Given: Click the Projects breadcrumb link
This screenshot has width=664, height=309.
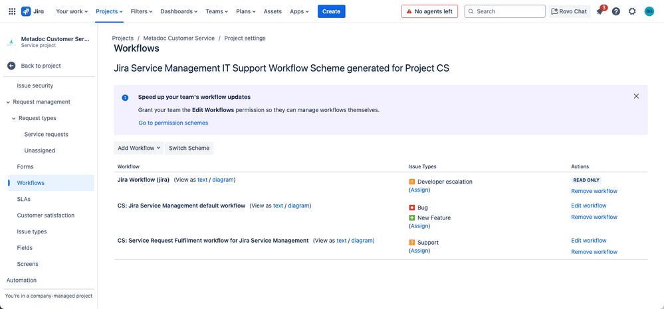Looking at the screenshot, I should coord(123,38).
